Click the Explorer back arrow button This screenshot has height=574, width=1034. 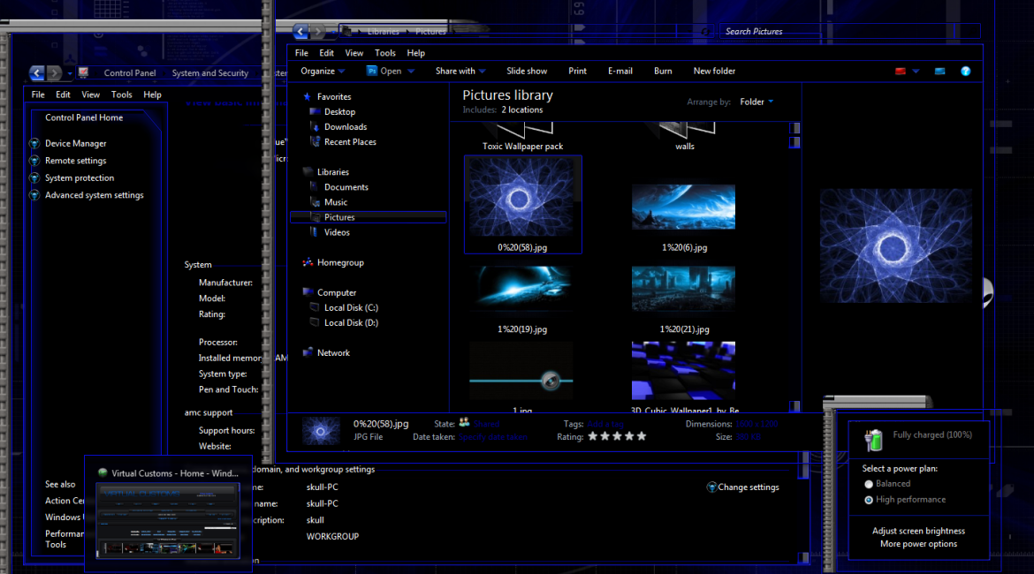(301, 32)
